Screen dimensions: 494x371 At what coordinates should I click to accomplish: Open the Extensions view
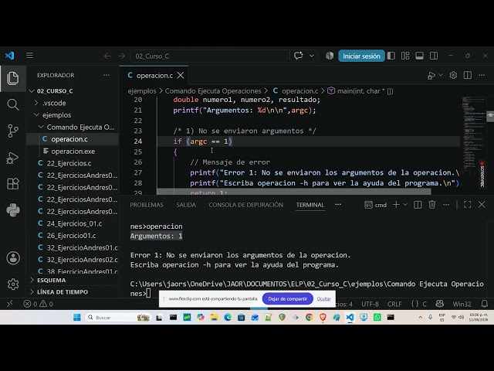(13, 184)
